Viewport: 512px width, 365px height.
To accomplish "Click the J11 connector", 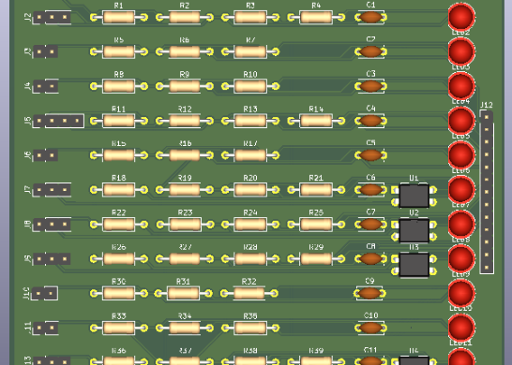I will [46, 328].
